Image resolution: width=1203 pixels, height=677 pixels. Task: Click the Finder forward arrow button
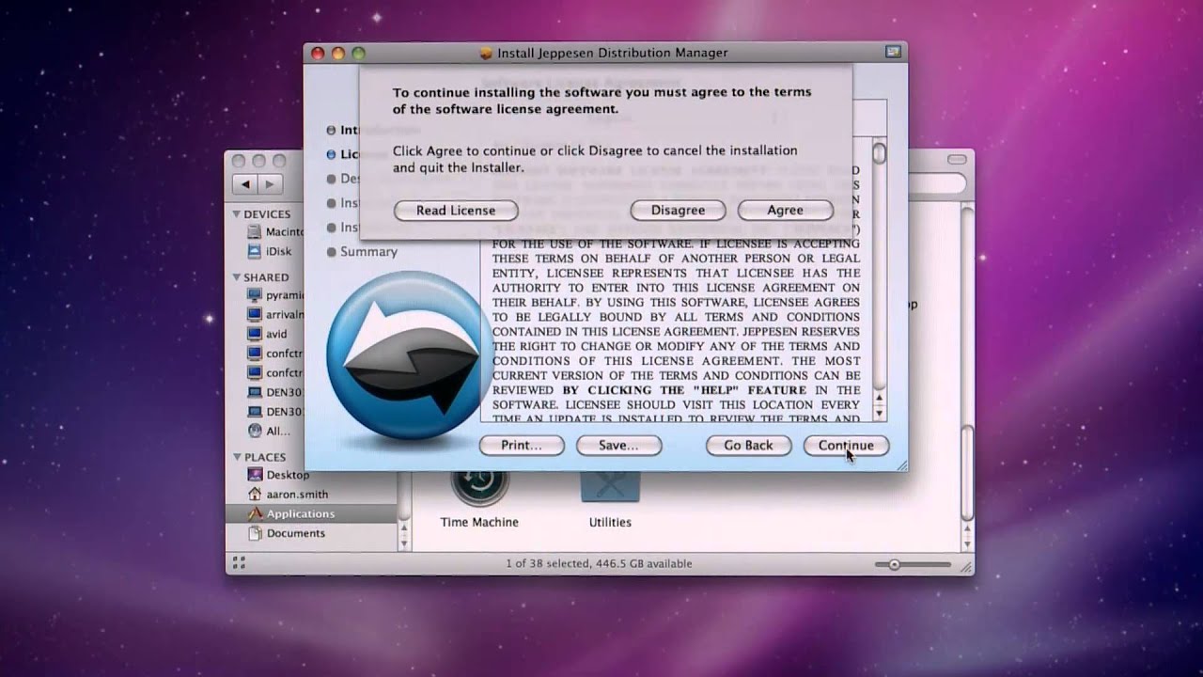(x=270, y=184)
